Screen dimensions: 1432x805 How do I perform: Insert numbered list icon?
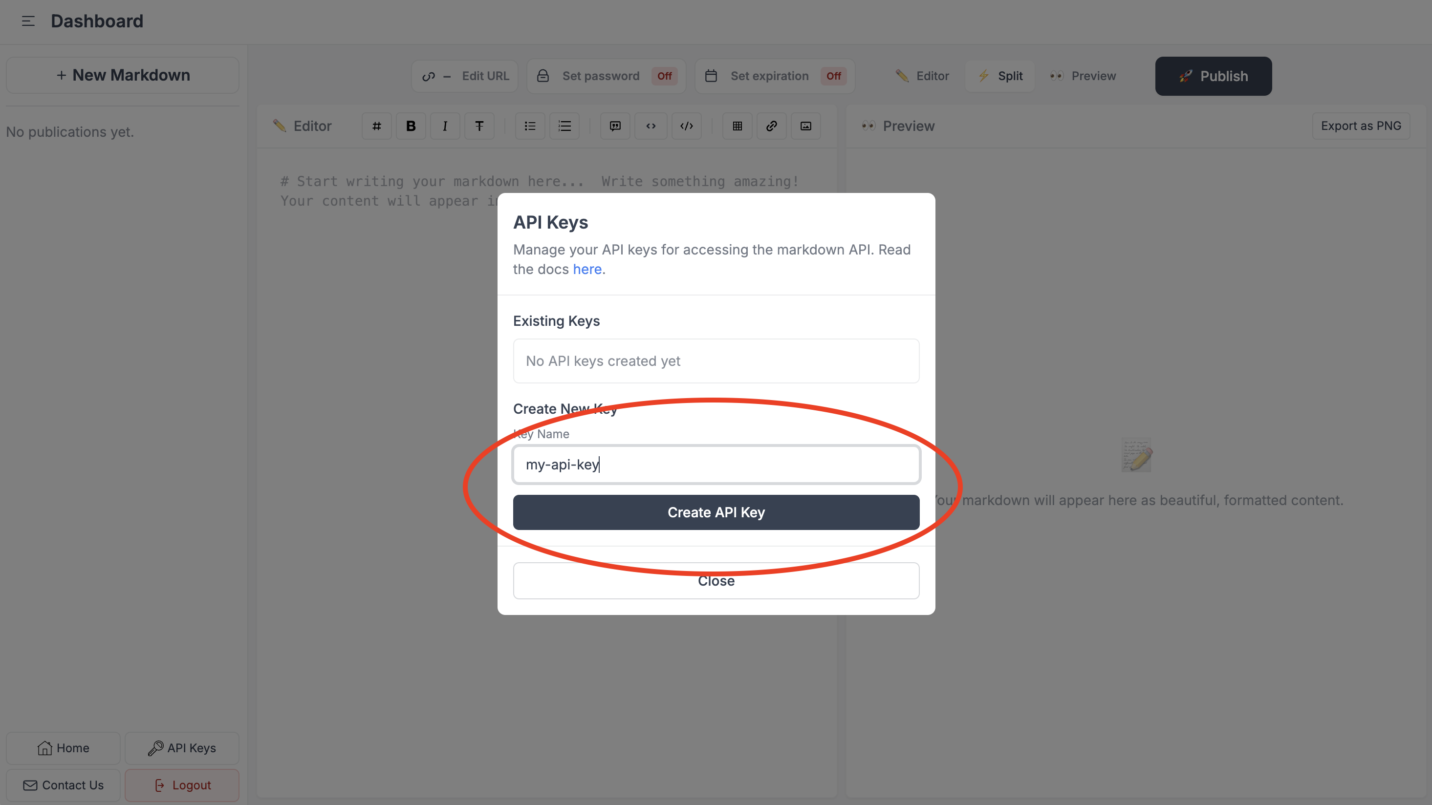point(564,126)
